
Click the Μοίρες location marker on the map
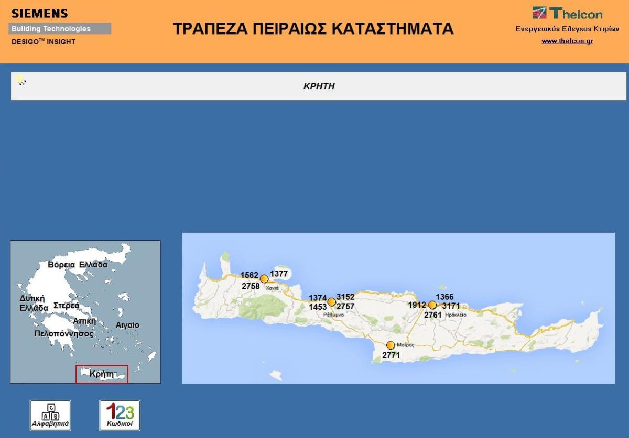click(390, 345)
